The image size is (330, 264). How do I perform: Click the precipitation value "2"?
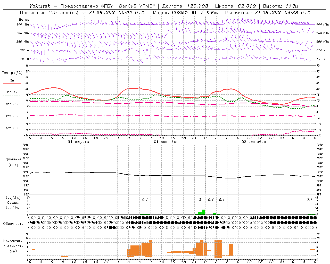point(200,200)
